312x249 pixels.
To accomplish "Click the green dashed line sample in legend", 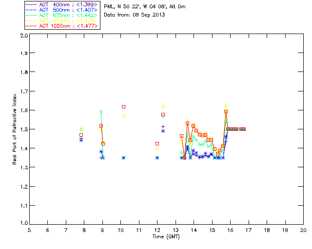I will (x=31, y=15).
